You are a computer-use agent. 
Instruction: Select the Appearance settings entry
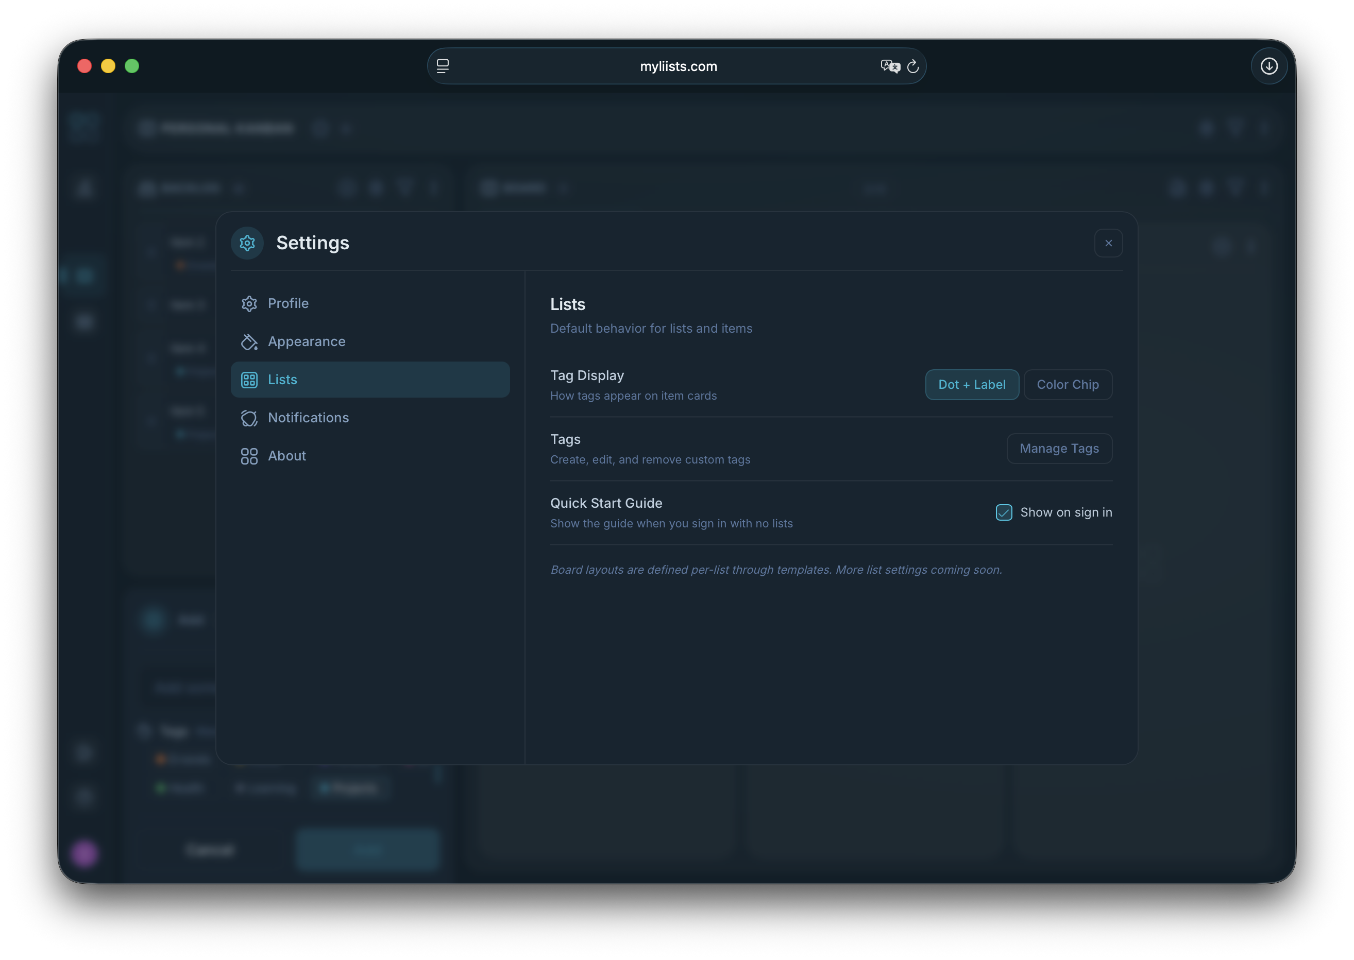[x=307, y=341]
